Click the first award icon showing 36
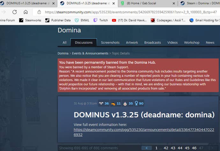Viewport: 220px width, 151px height. tap(103, 103)
